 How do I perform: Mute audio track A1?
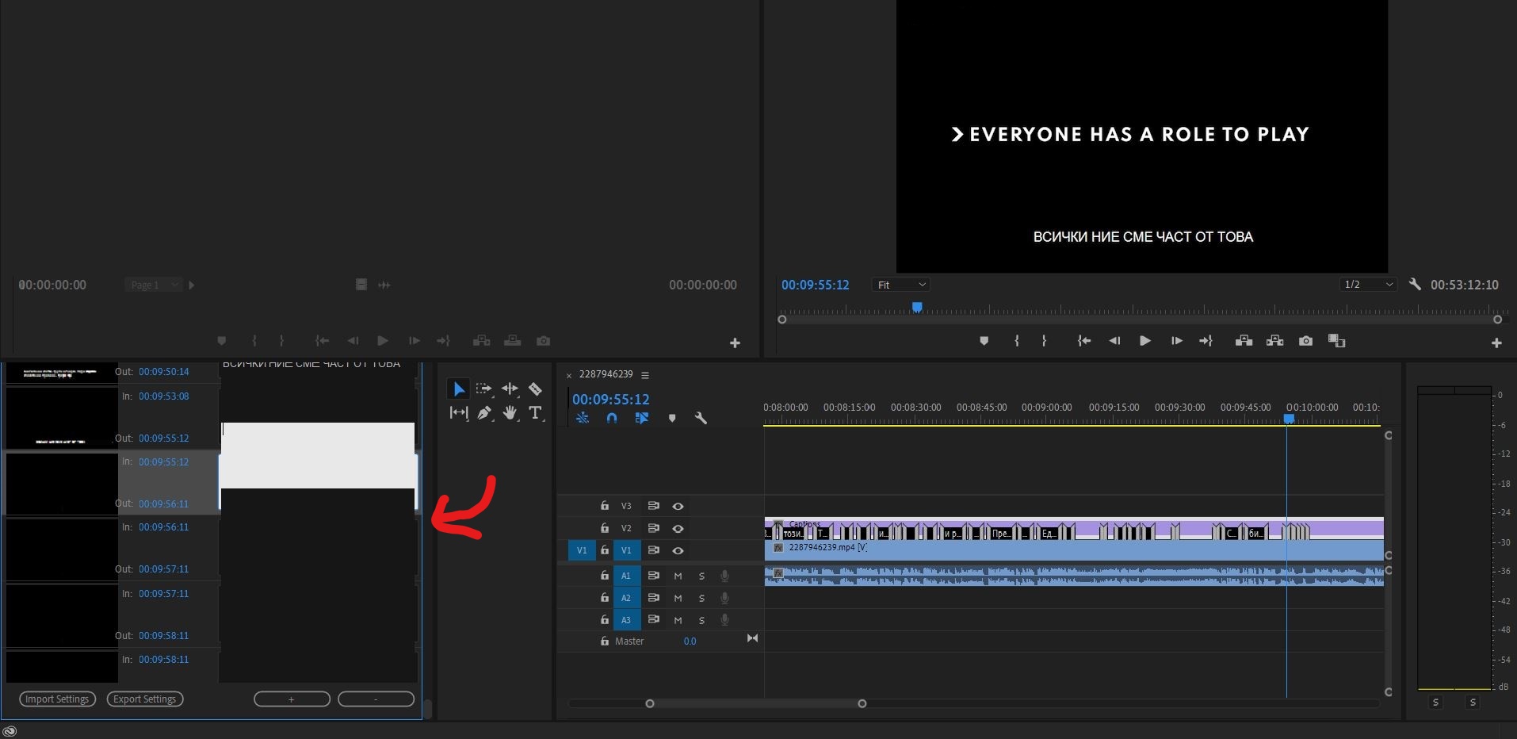[678, 576]
